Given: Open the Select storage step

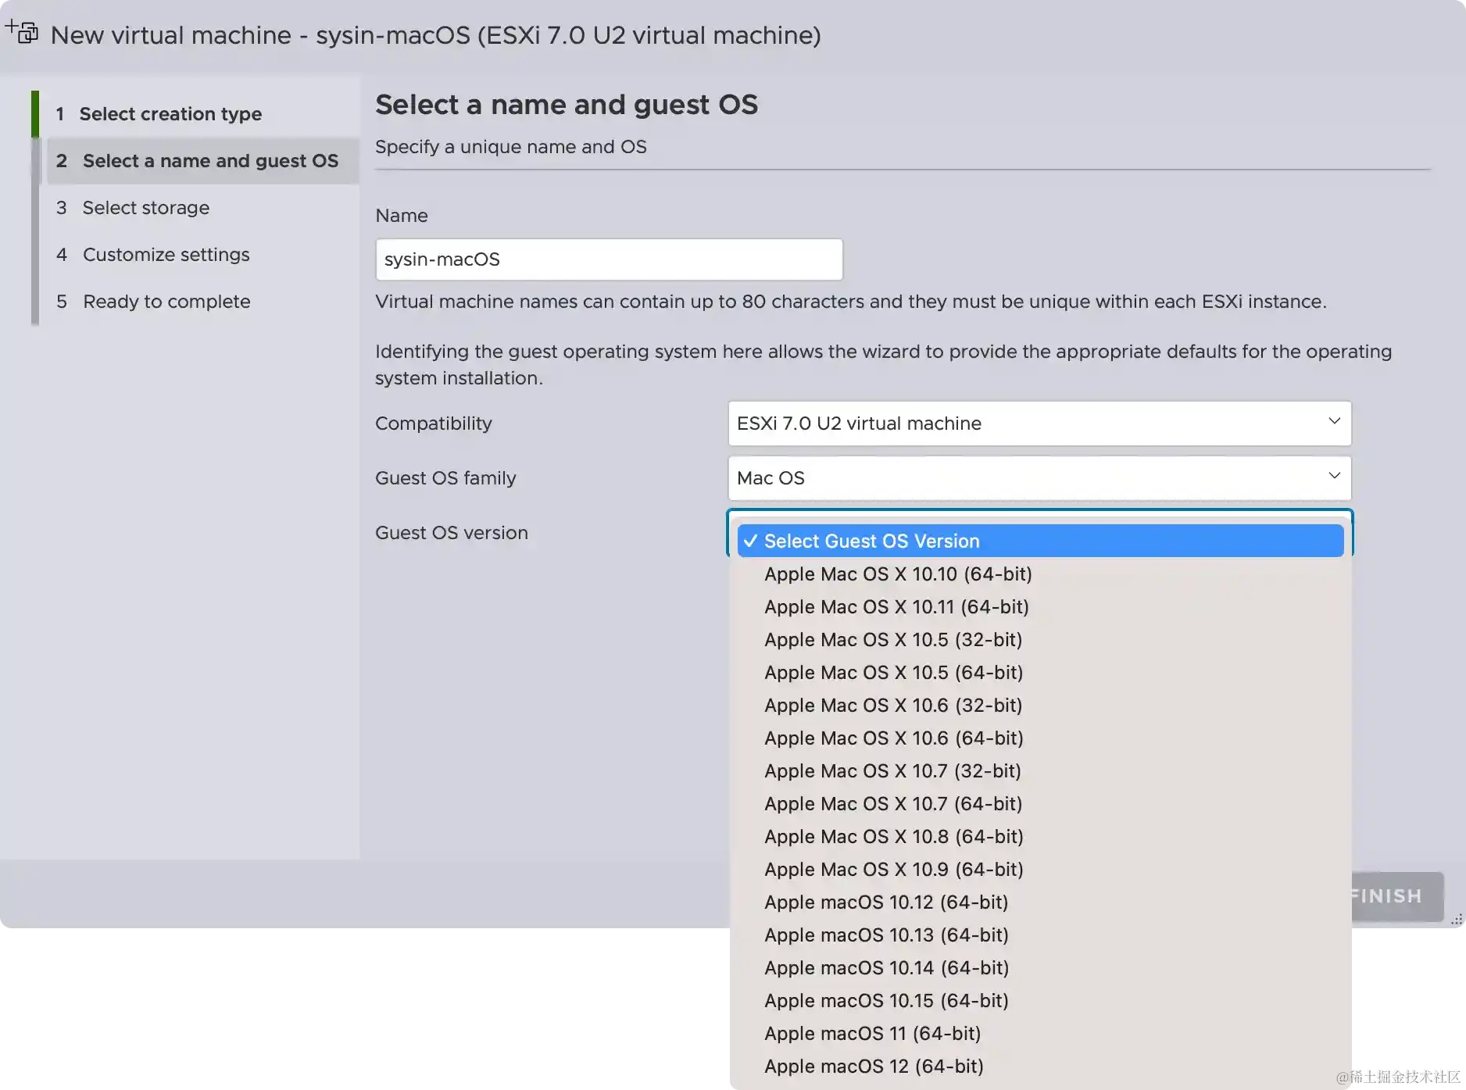Looking at the screenshot, I should (x=145, y=207).
